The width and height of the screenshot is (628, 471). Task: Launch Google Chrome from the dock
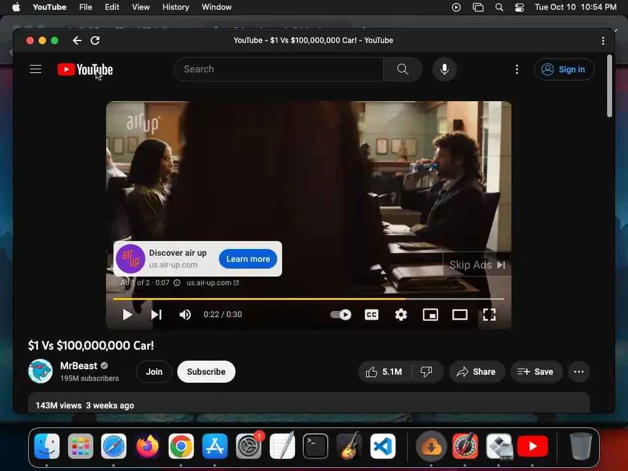tap(181, 446)
